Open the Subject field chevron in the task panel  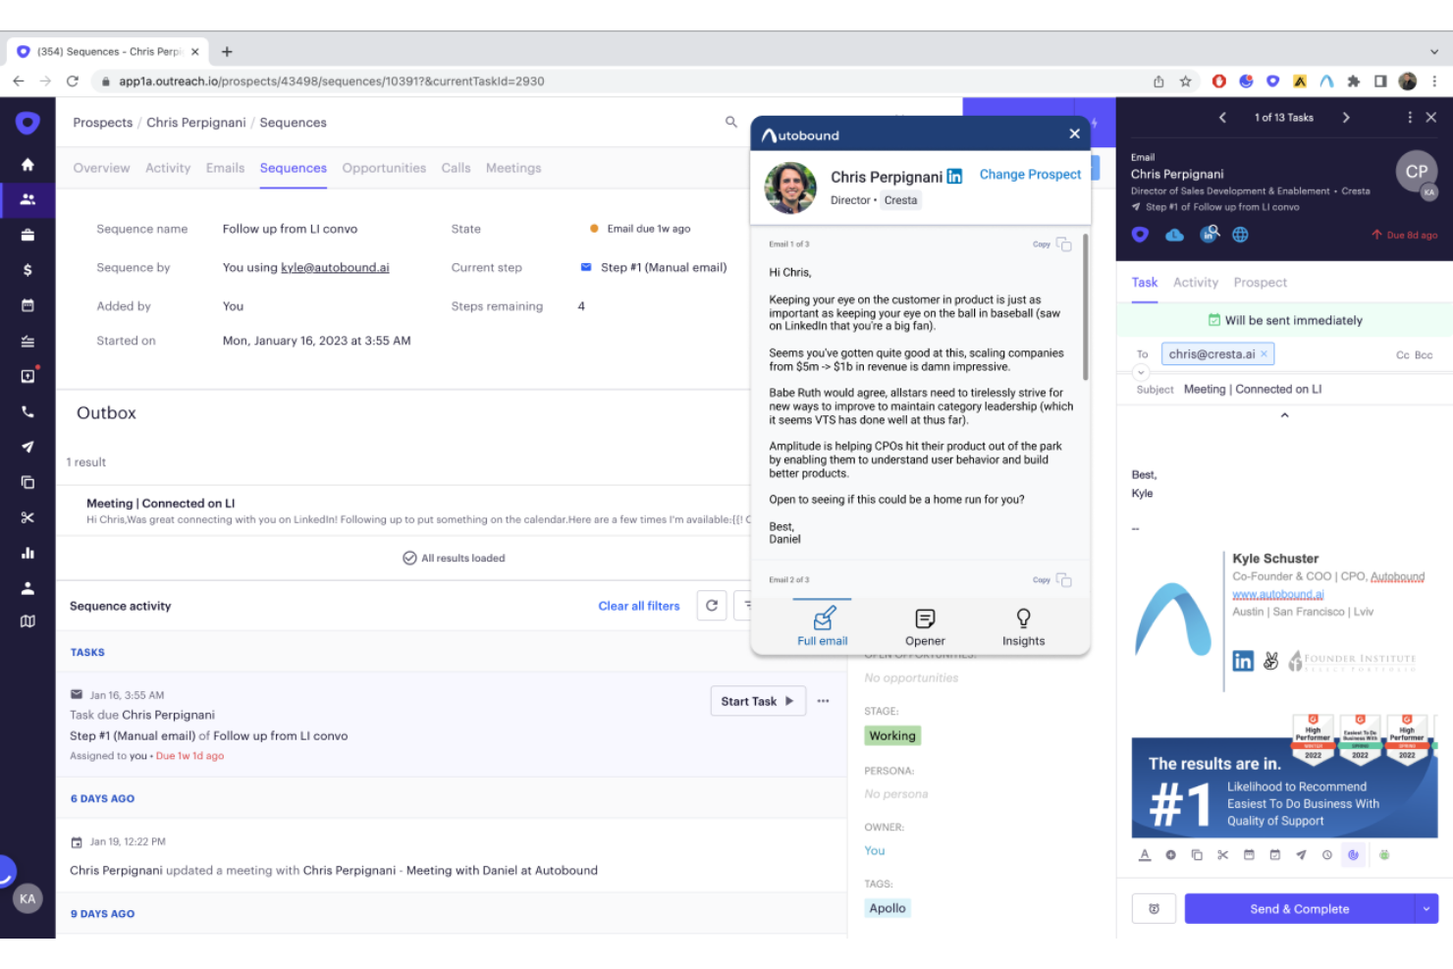click(1141, 372)
